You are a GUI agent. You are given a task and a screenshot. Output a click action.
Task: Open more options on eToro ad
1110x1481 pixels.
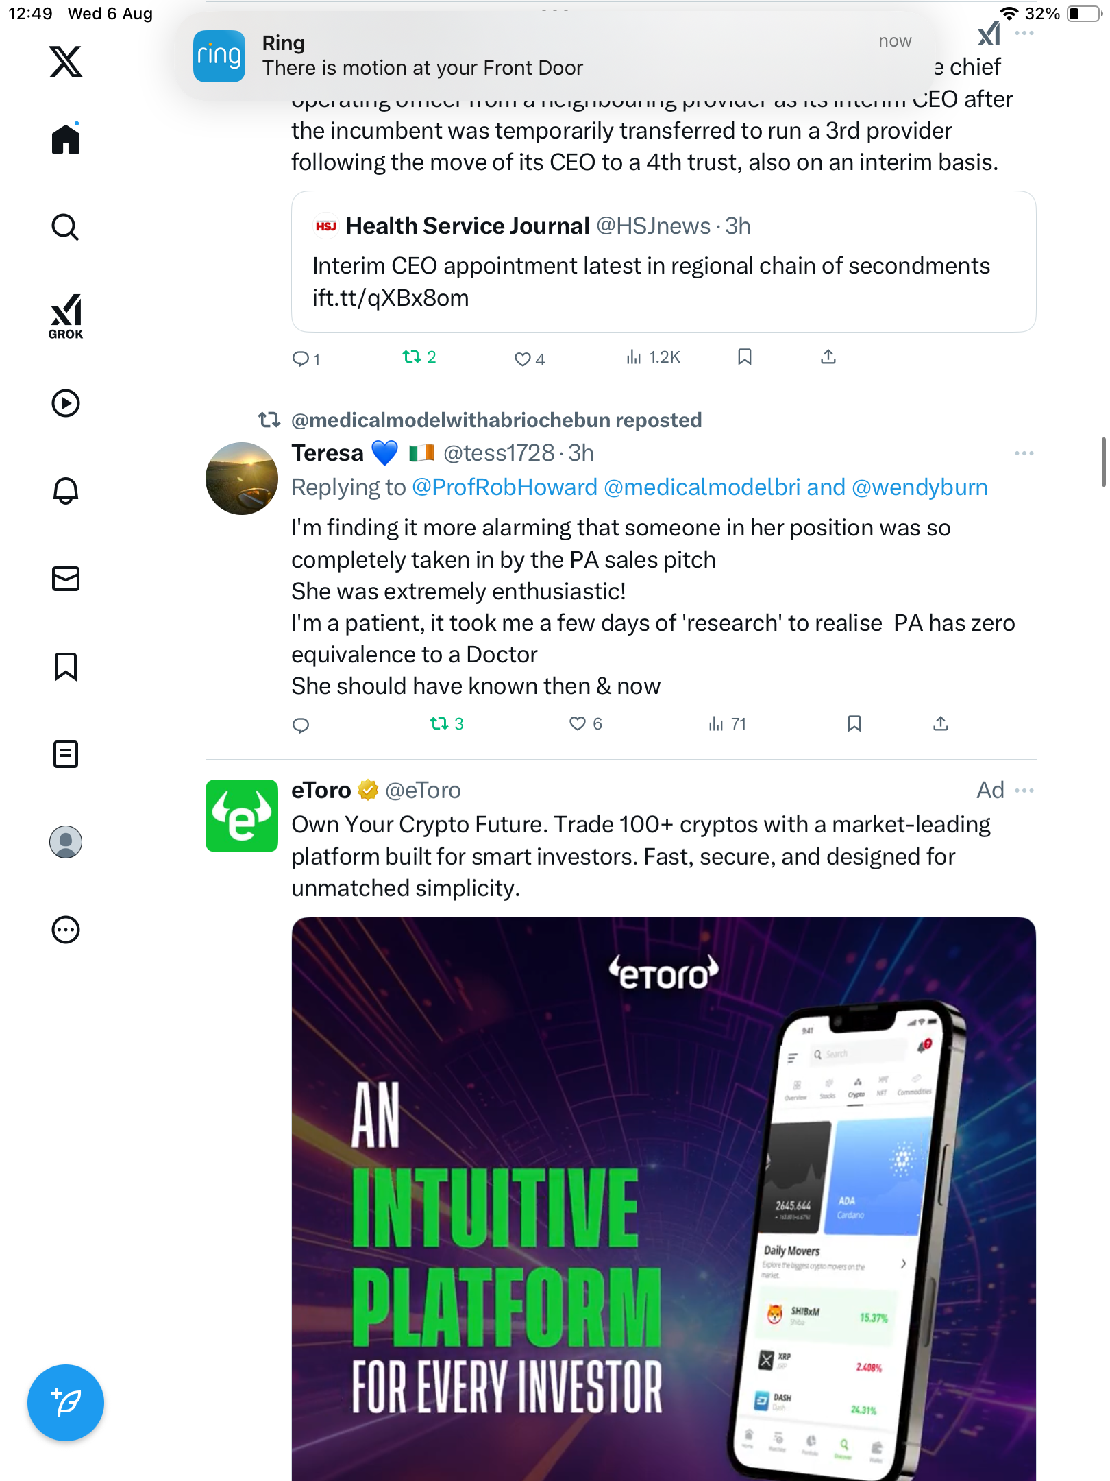tap(1024, 791)
